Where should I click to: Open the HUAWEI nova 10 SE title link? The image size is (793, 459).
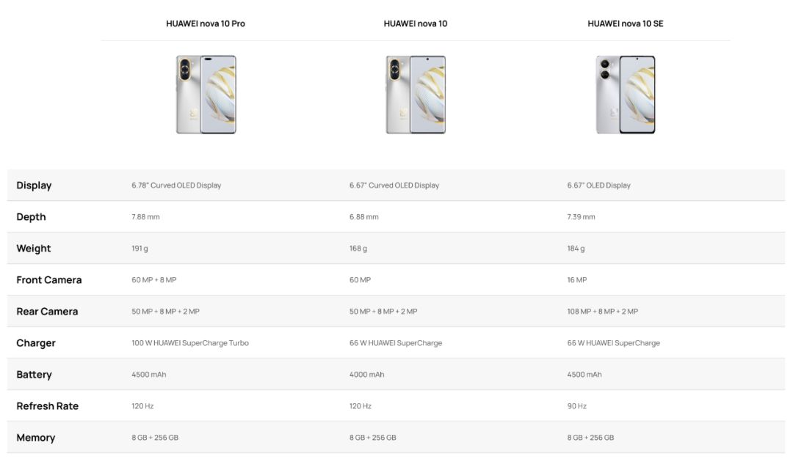point(625,23)
